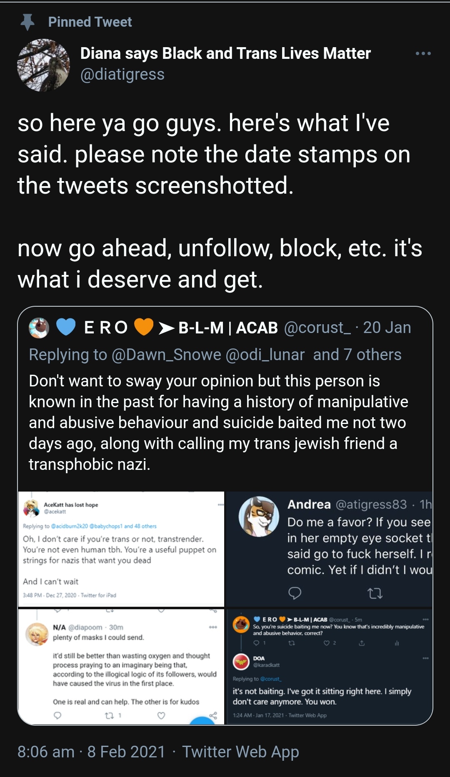The image size is (450, 777).
Task: Click heart icon in diapoom screenshot
Action: [x=161, y=716]
